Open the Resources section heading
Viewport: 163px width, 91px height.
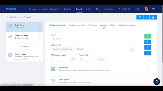pyautogui.click(x=63, y=67)
